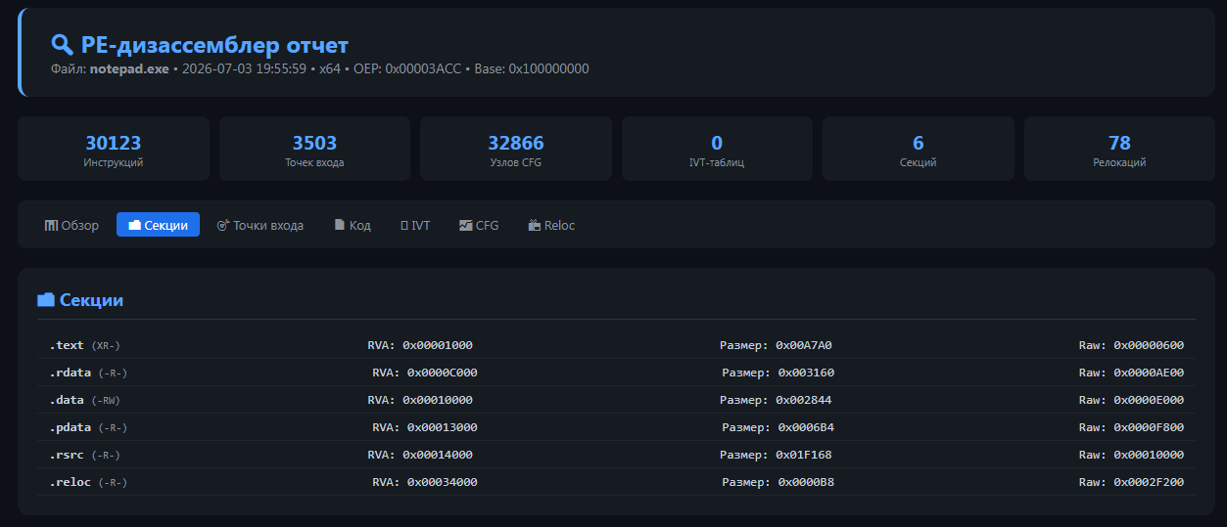Switch to Точки входа tab

(x=260, y=225)
